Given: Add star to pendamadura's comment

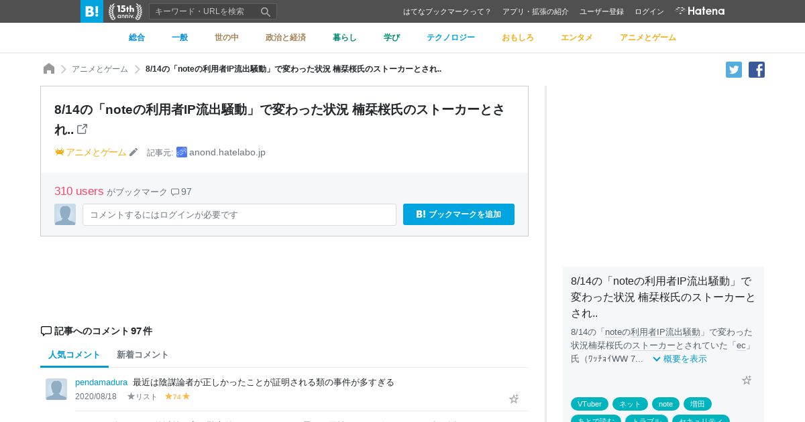Looking at the screenshot, I should 514,399.
